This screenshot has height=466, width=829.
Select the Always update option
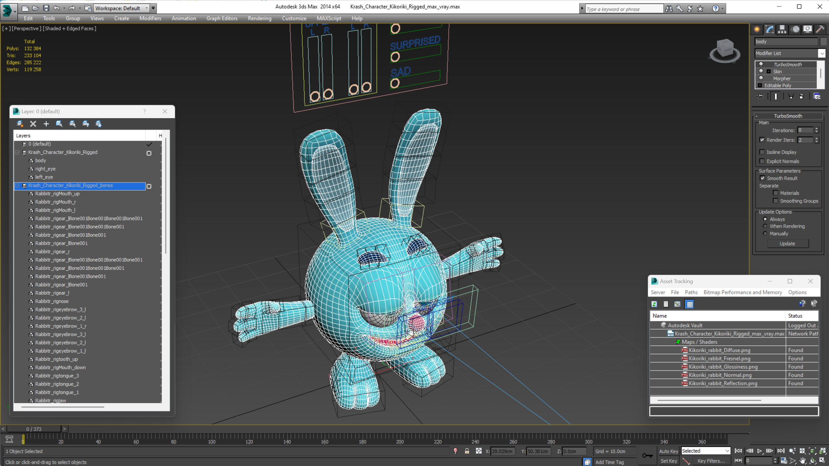click(x=765, y=219)
